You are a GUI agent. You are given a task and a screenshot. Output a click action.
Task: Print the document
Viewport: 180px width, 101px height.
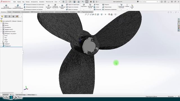tap(78, 2)
